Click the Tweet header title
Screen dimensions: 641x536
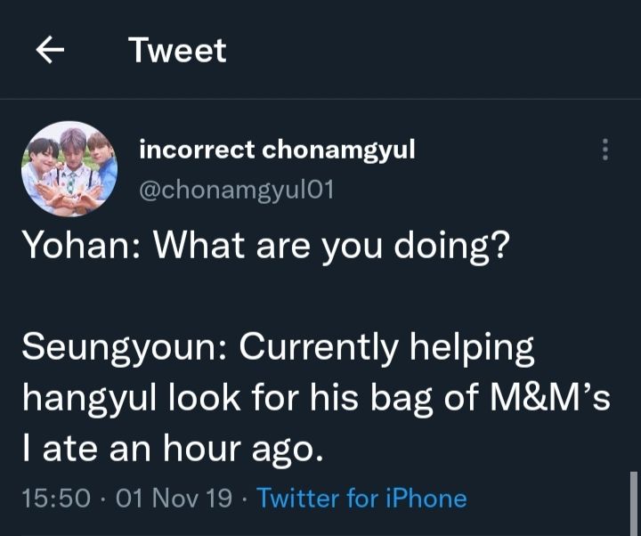point(177,51)
